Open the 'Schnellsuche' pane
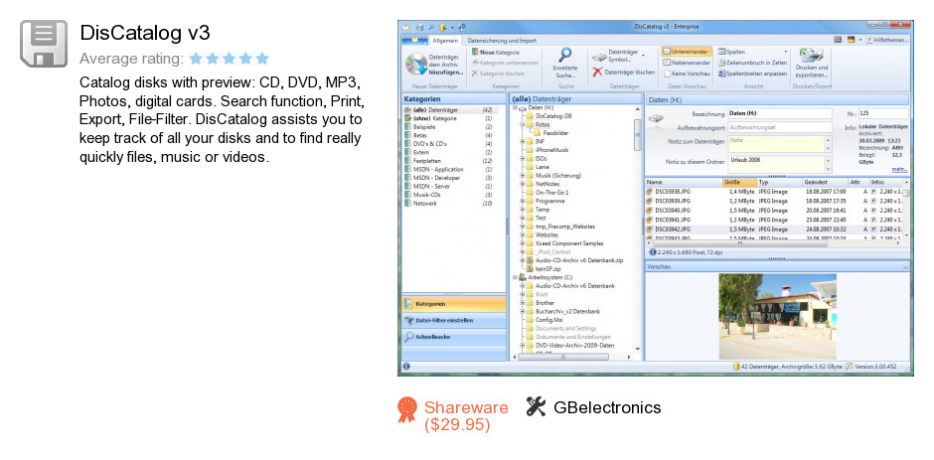Screen dimensions: 934x460 click(x=454, y=337)
